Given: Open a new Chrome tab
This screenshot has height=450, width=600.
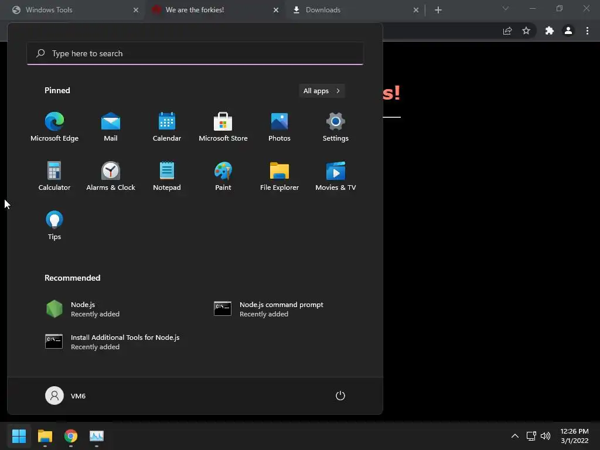Looking at the screenshot, I should click(438, 10).
